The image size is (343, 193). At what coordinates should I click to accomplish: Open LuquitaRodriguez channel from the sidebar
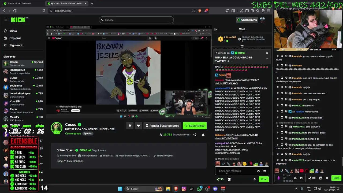pyautogui.click(x=23, y=95)
